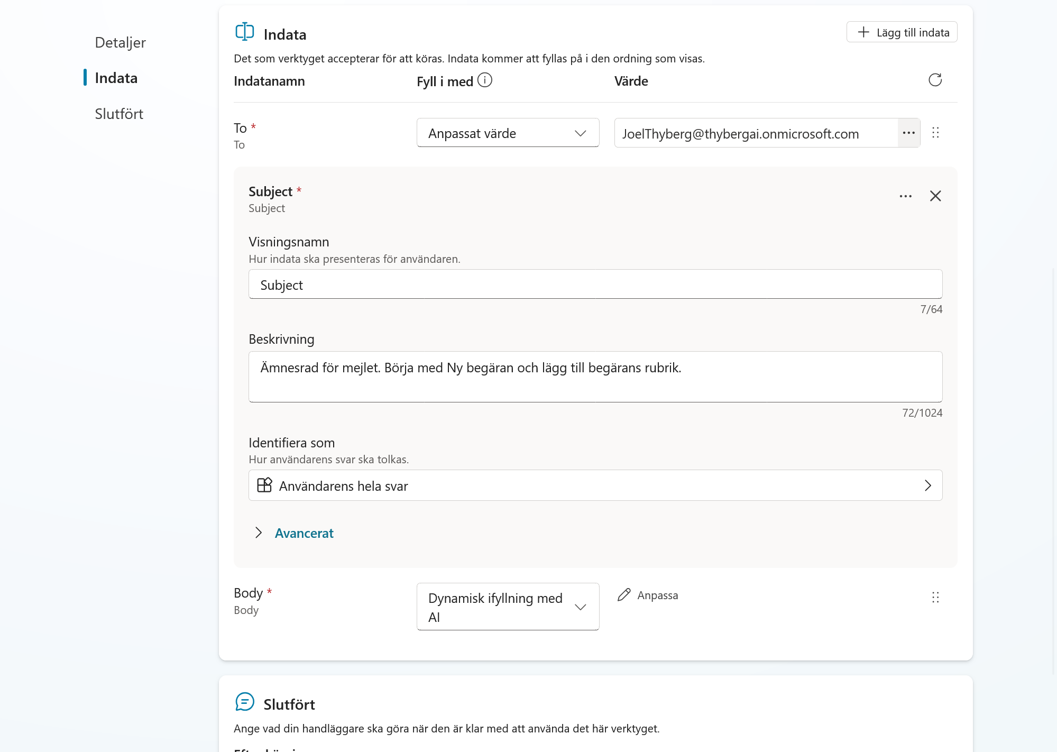This screenshot has height=752, width=1057.
Task: Click the info icon next to Fyll i med
Action: pos(484,80)
